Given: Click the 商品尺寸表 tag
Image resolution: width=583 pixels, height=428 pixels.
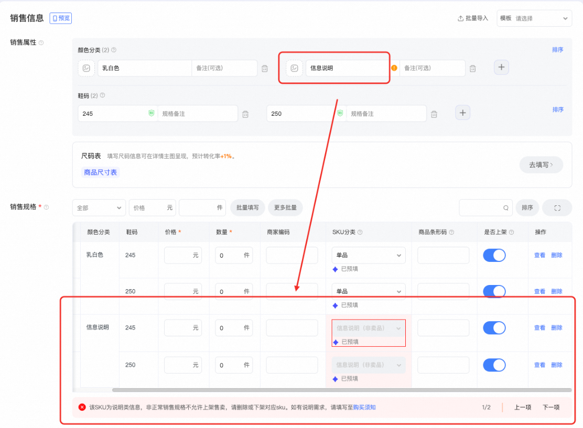Looking at the screenshot, I should click(100, 172).
